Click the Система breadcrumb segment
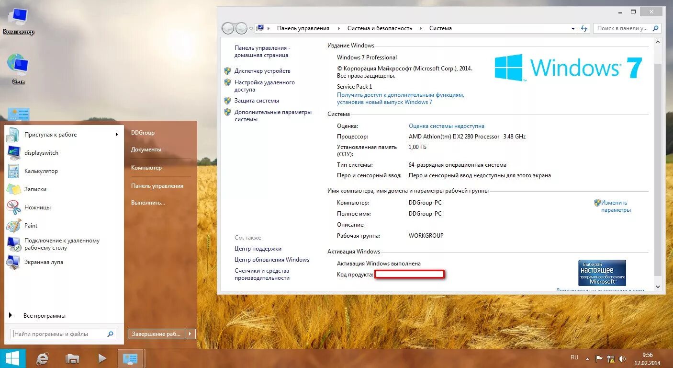 (x=440, y=28)
